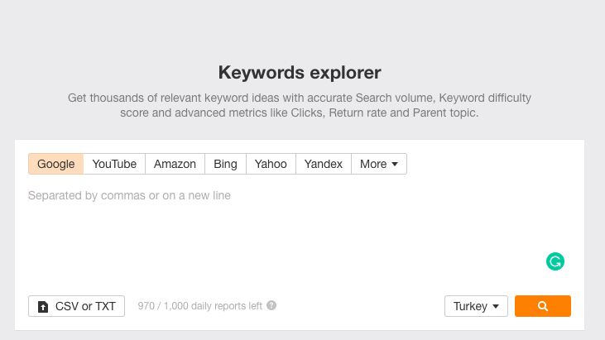Open the green Grammarly icon

click(555, 261)
